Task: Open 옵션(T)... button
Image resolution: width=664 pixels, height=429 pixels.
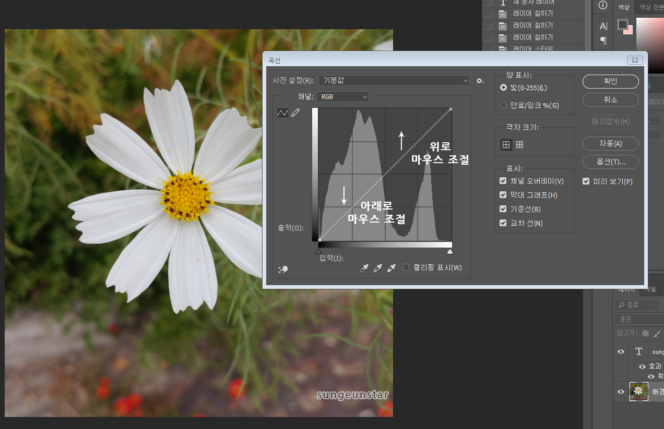Action: point(611,162)
